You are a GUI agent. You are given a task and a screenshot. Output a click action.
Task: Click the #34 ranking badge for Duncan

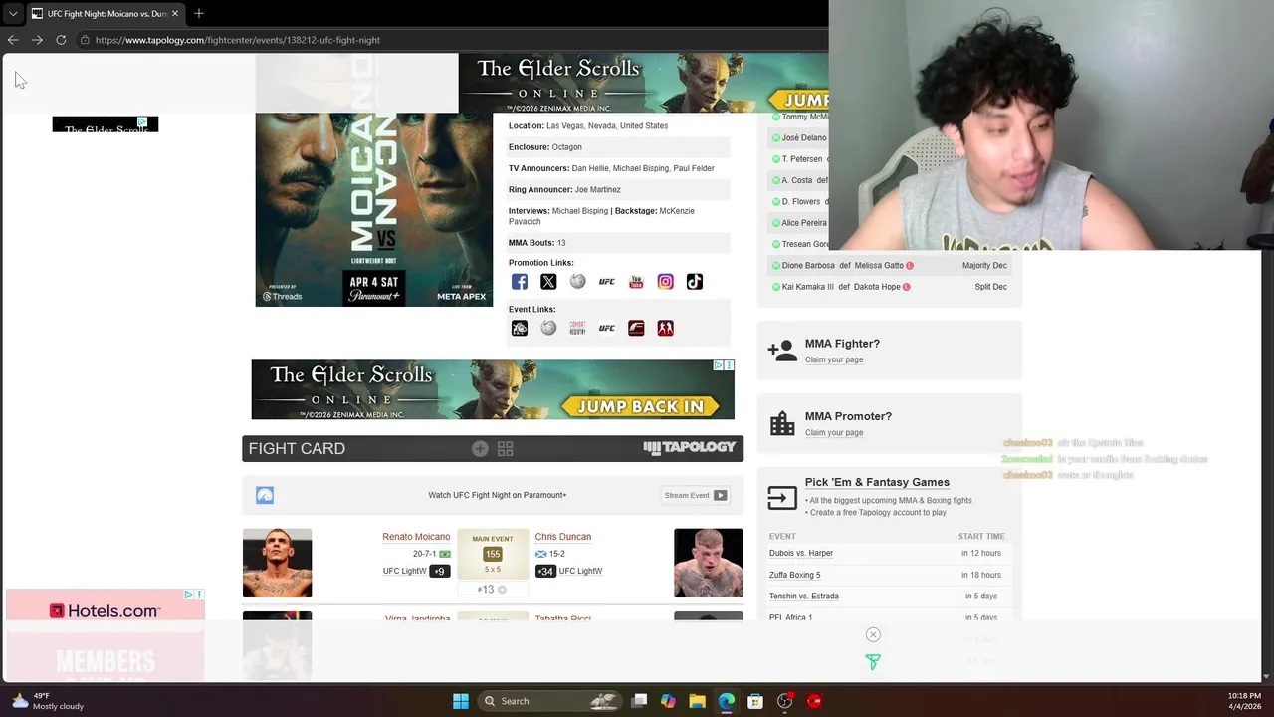pyautogui.click(x=545, y=571)
